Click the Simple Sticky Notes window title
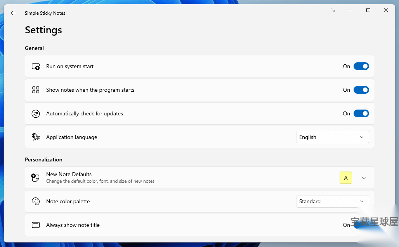 pyautogui.click(x=45, y=13)
